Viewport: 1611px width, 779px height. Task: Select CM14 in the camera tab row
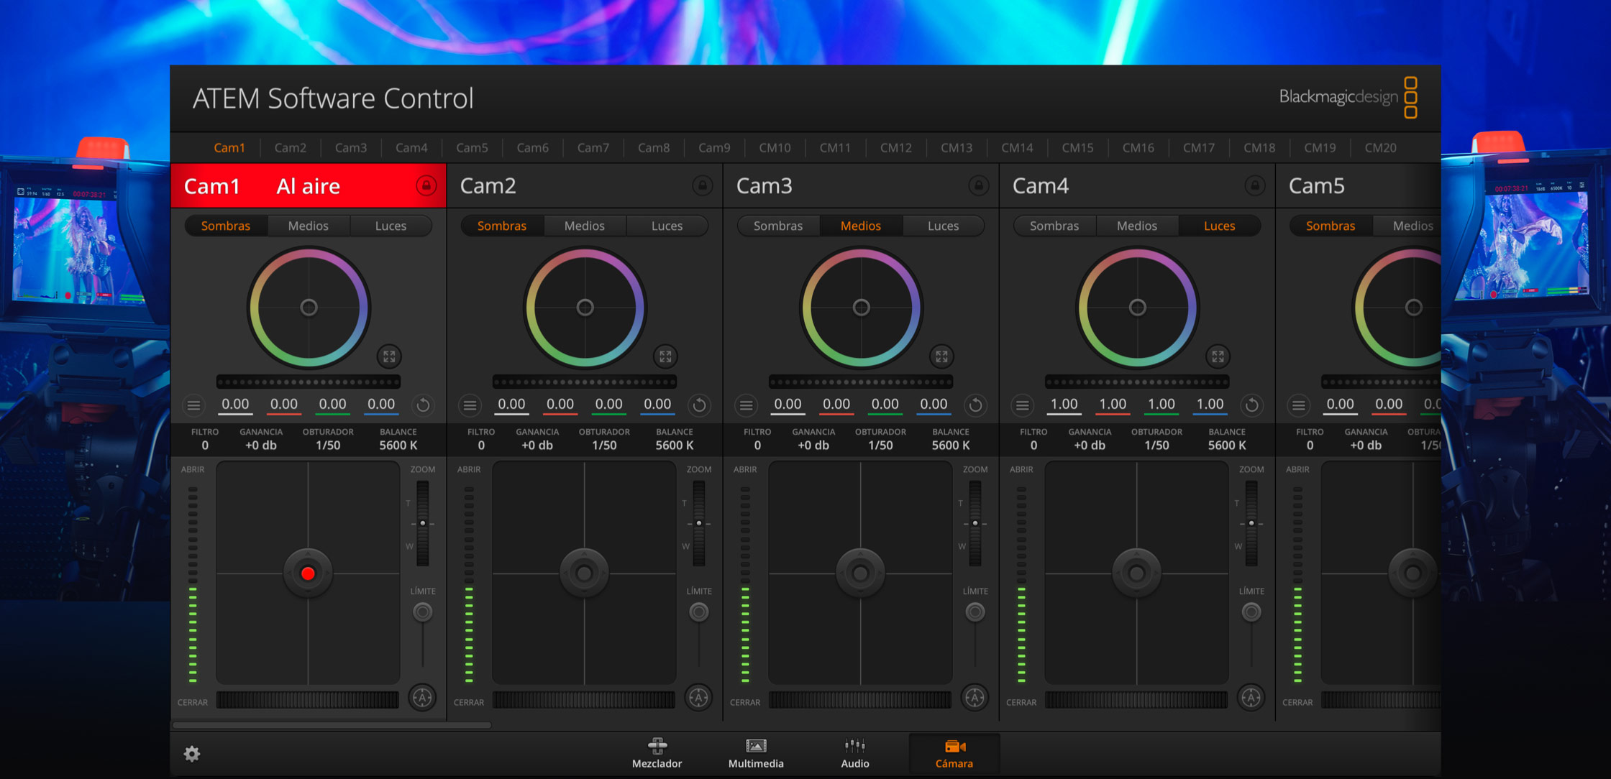pos(1017,148)
